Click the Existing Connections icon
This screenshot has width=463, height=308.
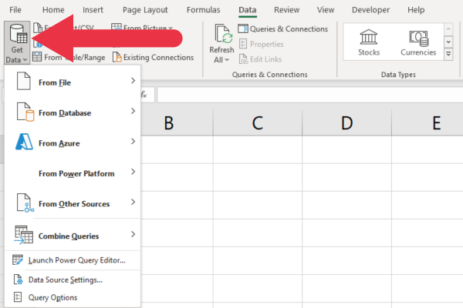117,57
